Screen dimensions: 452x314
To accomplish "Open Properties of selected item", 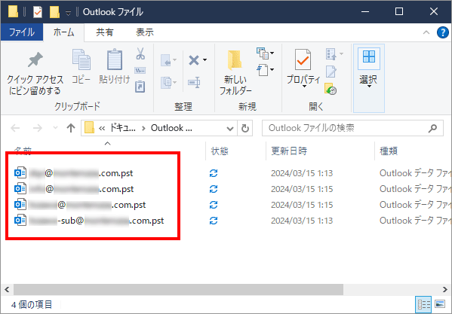I will (x=303, y=69).
